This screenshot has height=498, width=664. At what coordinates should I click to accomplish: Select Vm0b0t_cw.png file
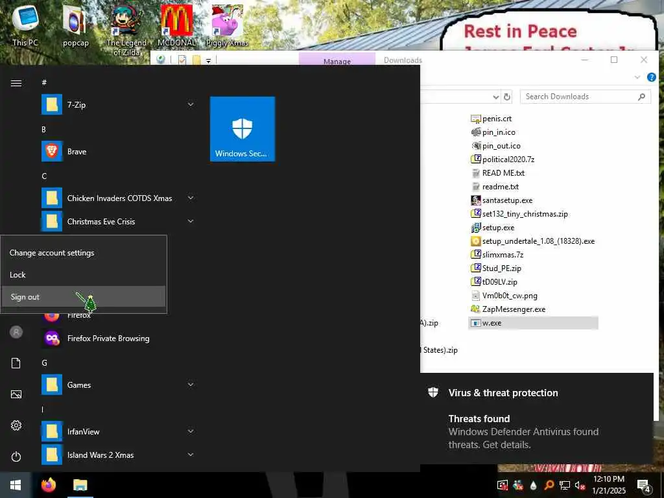(x=504, y=296)
